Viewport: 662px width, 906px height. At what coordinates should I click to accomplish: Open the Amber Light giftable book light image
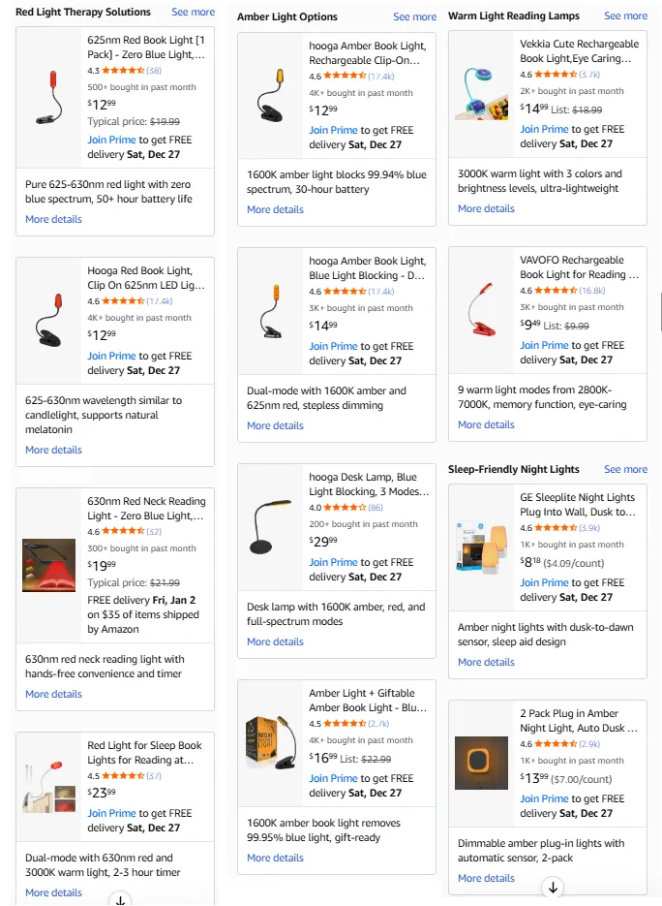(269, 742)
